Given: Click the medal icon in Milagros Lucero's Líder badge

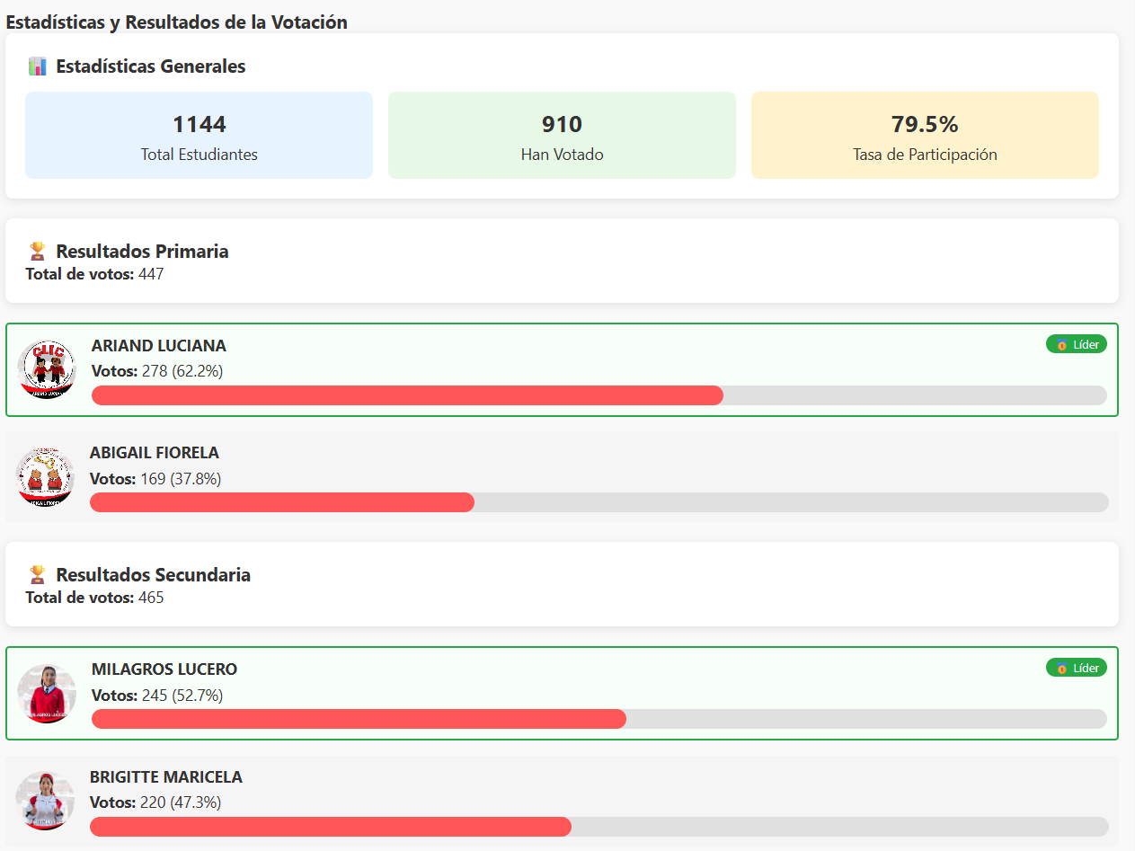Looking at the screenshot, I should click(x=1061, y=669).
